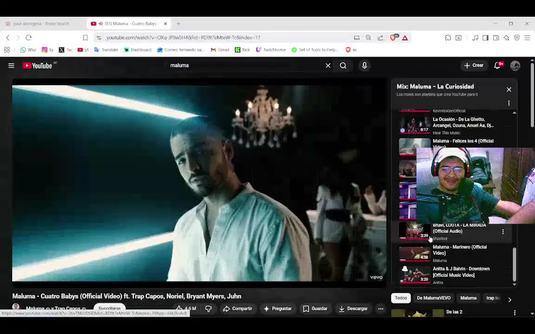Image resolution: width=535 pixels, height=334 pixels.
Task: Open a new browser tab
Action: (178, 24)
